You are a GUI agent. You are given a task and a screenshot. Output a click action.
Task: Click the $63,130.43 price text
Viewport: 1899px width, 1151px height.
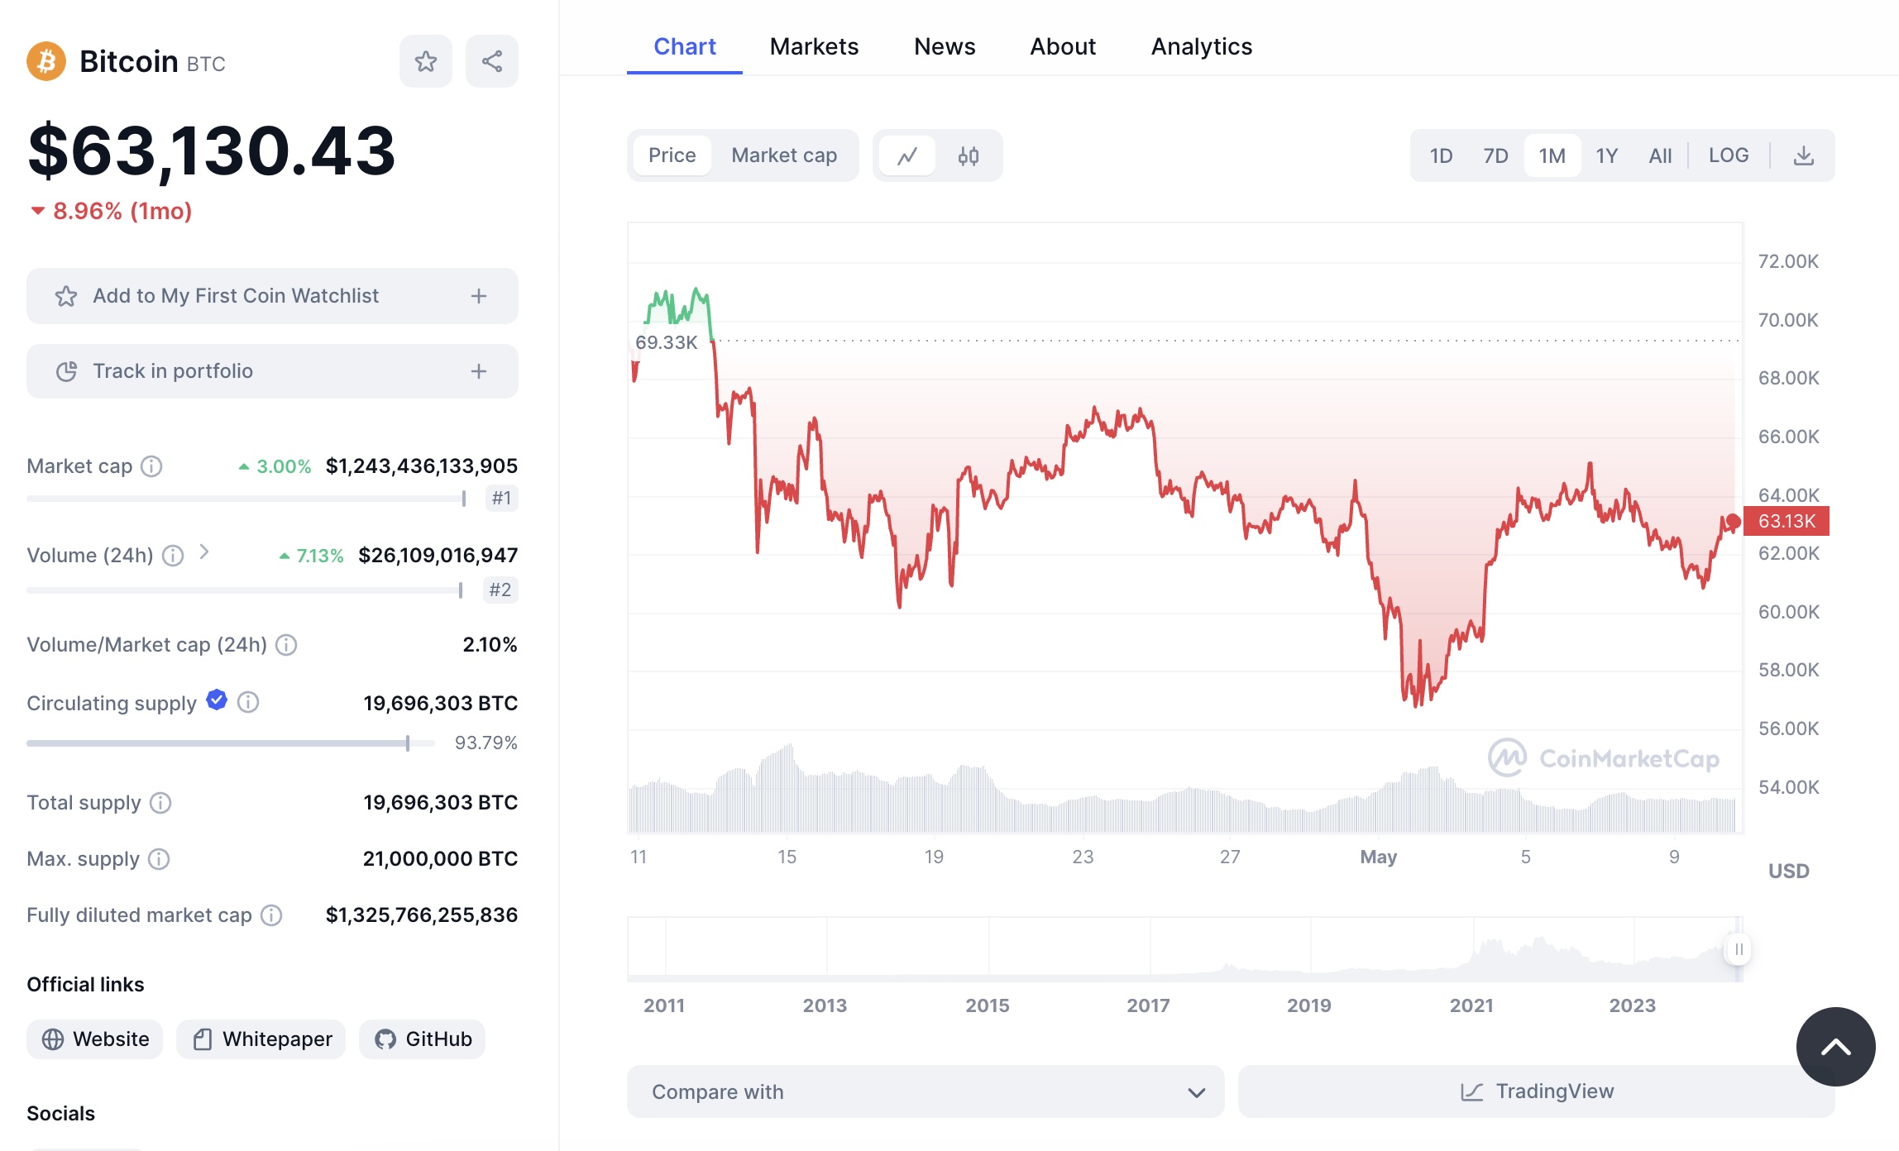tap(212, 150)
